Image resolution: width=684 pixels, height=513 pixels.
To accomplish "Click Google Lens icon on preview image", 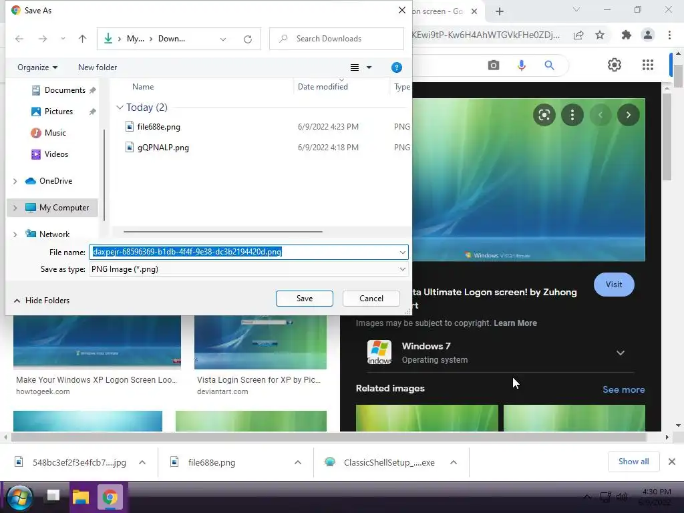I will pyautogui.click(x=544, y=115).
